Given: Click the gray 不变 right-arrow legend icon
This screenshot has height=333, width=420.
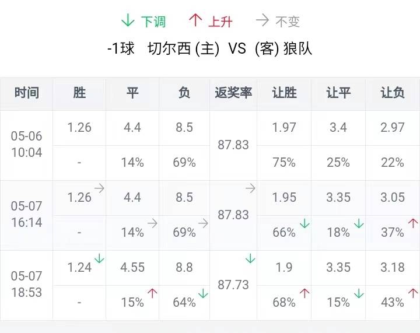Looking at the screenshot, I should (262, 20).
